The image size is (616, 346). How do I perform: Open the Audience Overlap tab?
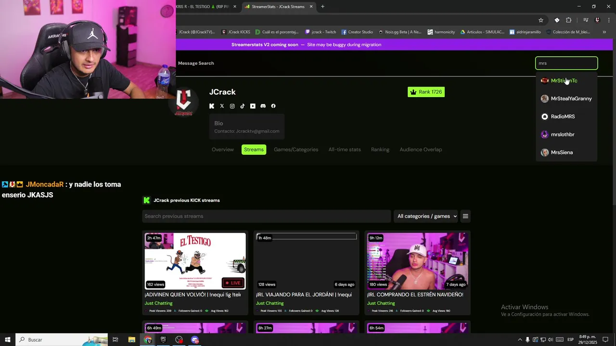coord(421,149)
